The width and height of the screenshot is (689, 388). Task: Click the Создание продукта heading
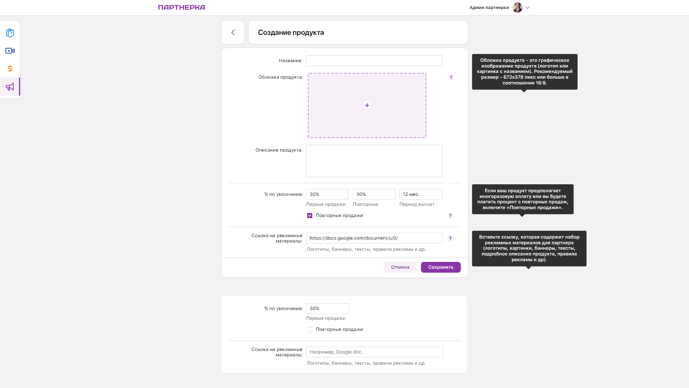click(291, 32)
